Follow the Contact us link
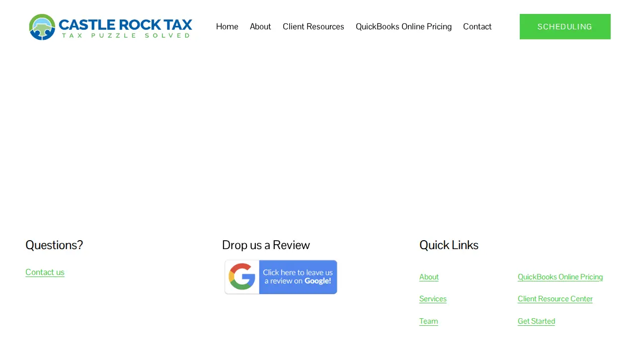 pyautogui.click(x=45, y=272)
